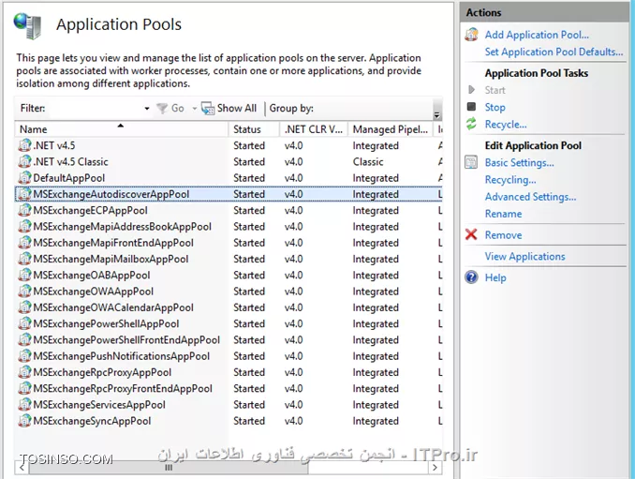The image size is (635, 479).
Task: Click the Show All toolbar icon
Action: pyautogui.click(x=208, y=108)
